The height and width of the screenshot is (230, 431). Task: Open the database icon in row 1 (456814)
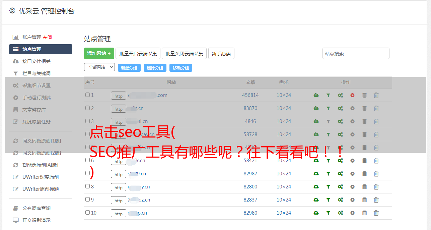click(x=364, y=95)
